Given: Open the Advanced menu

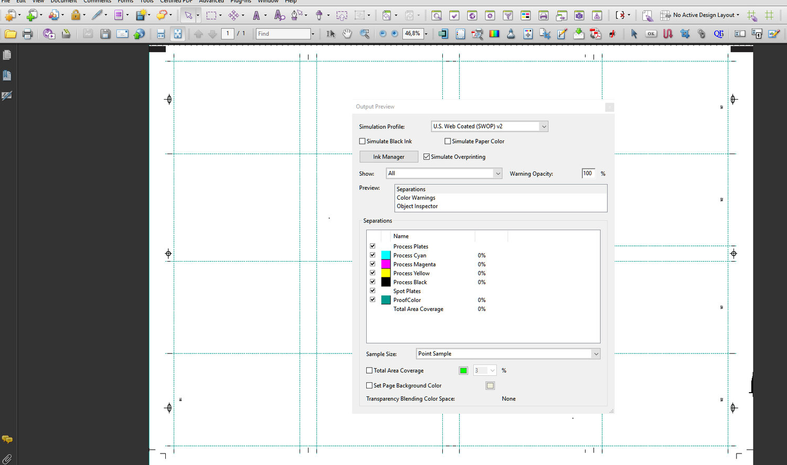Looking at the screenshot, I should coord(211,2).
